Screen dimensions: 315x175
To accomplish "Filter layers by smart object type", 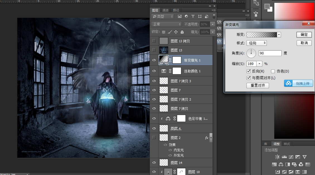I will pyautogui.click(x=206, y=16).
